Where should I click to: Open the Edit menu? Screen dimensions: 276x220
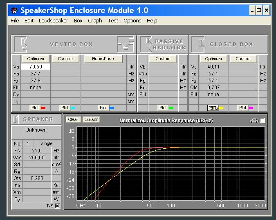pos(29,20)
